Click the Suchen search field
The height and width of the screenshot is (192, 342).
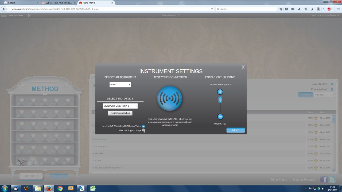click(x=246, y=9)
